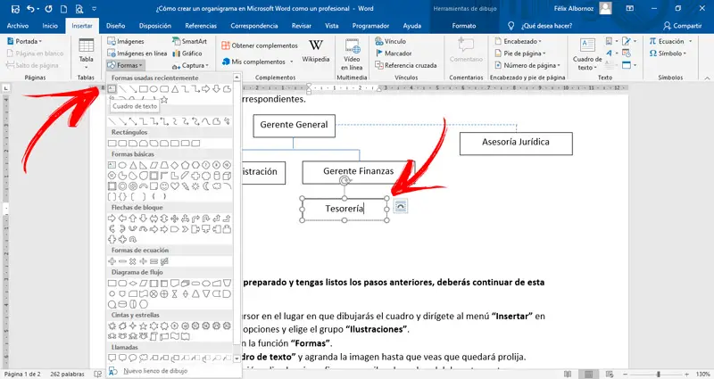Open the Número de página dropdown
The image size is (714, 379).
coord(527,65)
